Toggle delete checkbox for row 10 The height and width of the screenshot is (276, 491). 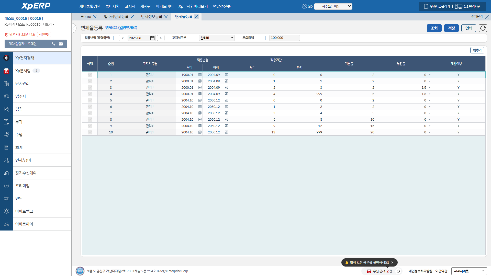[x=90, y=132]
